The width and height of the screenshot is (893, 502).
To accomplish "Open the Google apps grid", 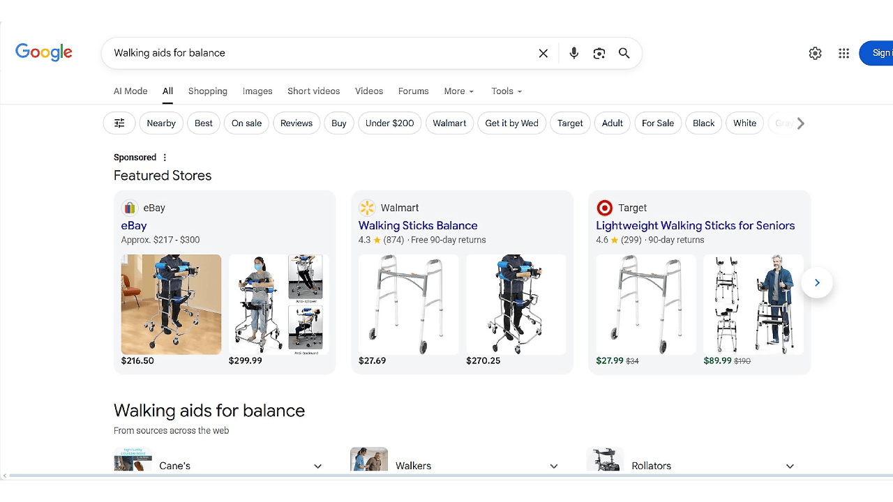I will pyautogui.click(x=843, y=54).
